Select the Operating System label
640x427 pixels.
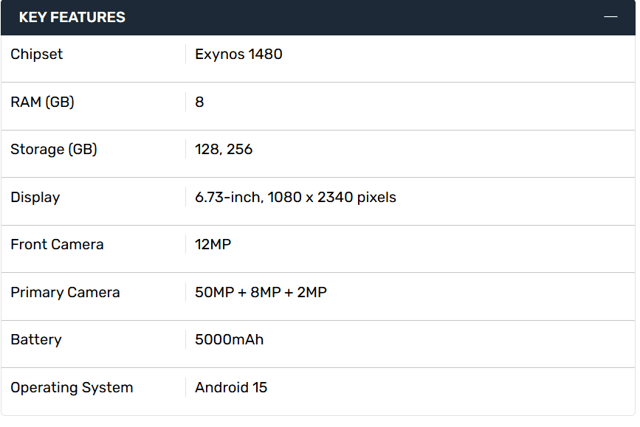pos(72,387)
